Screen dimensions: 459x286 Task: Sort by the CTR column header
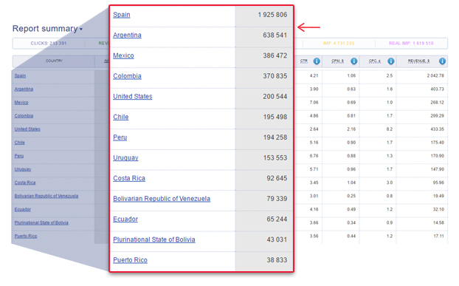[304, 61]
